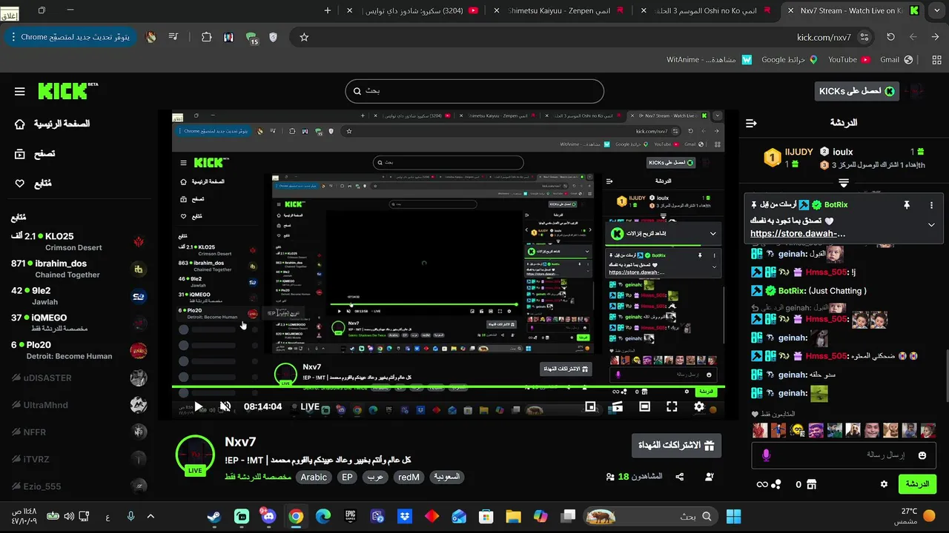
Task: Follow Nxv7 with the follow icon
Action: click(x=710, y=477)
